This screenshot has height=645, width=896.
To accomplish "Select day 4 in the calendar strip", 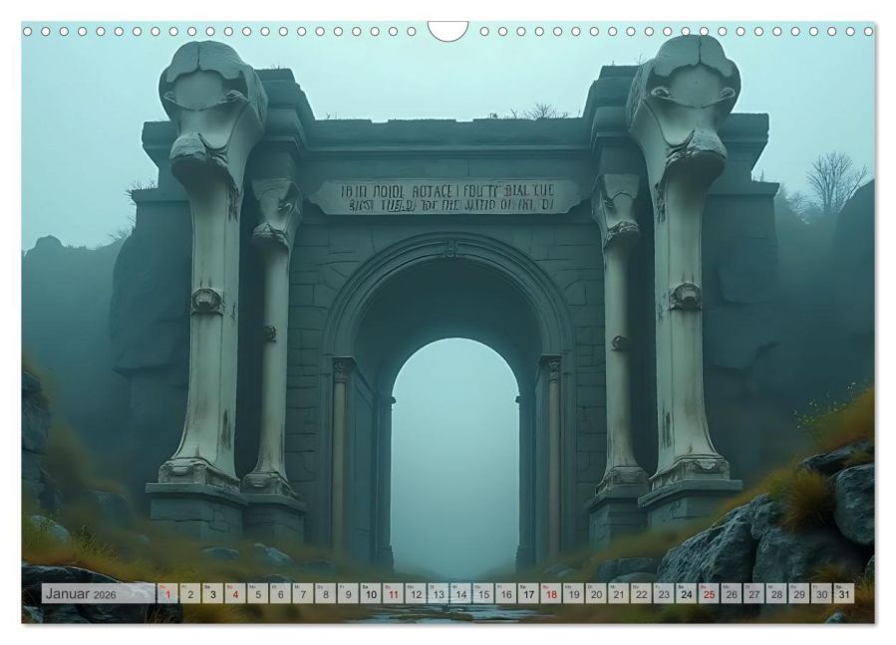I will [x=235, y=593].
